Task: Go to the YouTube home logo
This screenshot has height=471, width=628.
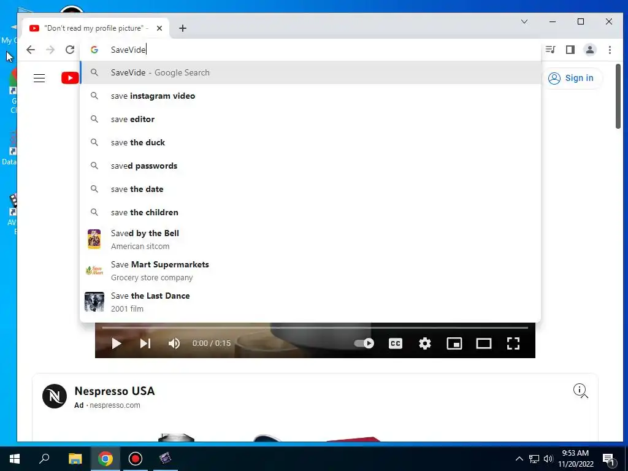Action: pos(70,78)
